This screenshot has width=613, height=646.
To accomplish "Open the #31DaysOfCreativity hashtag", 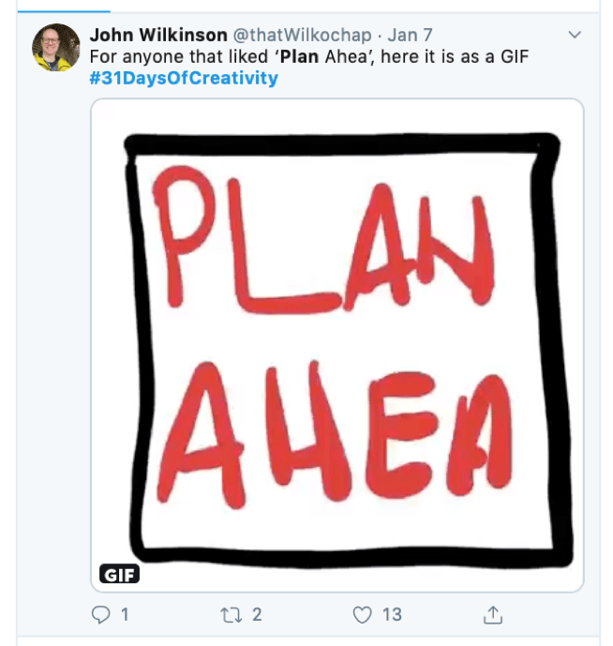I will coord(184,78).
